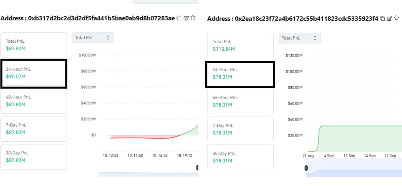Expand the right chart's Total PnL dropdown
The width and height of the screenshot is (402, 186).
click(x=299, y=38)
